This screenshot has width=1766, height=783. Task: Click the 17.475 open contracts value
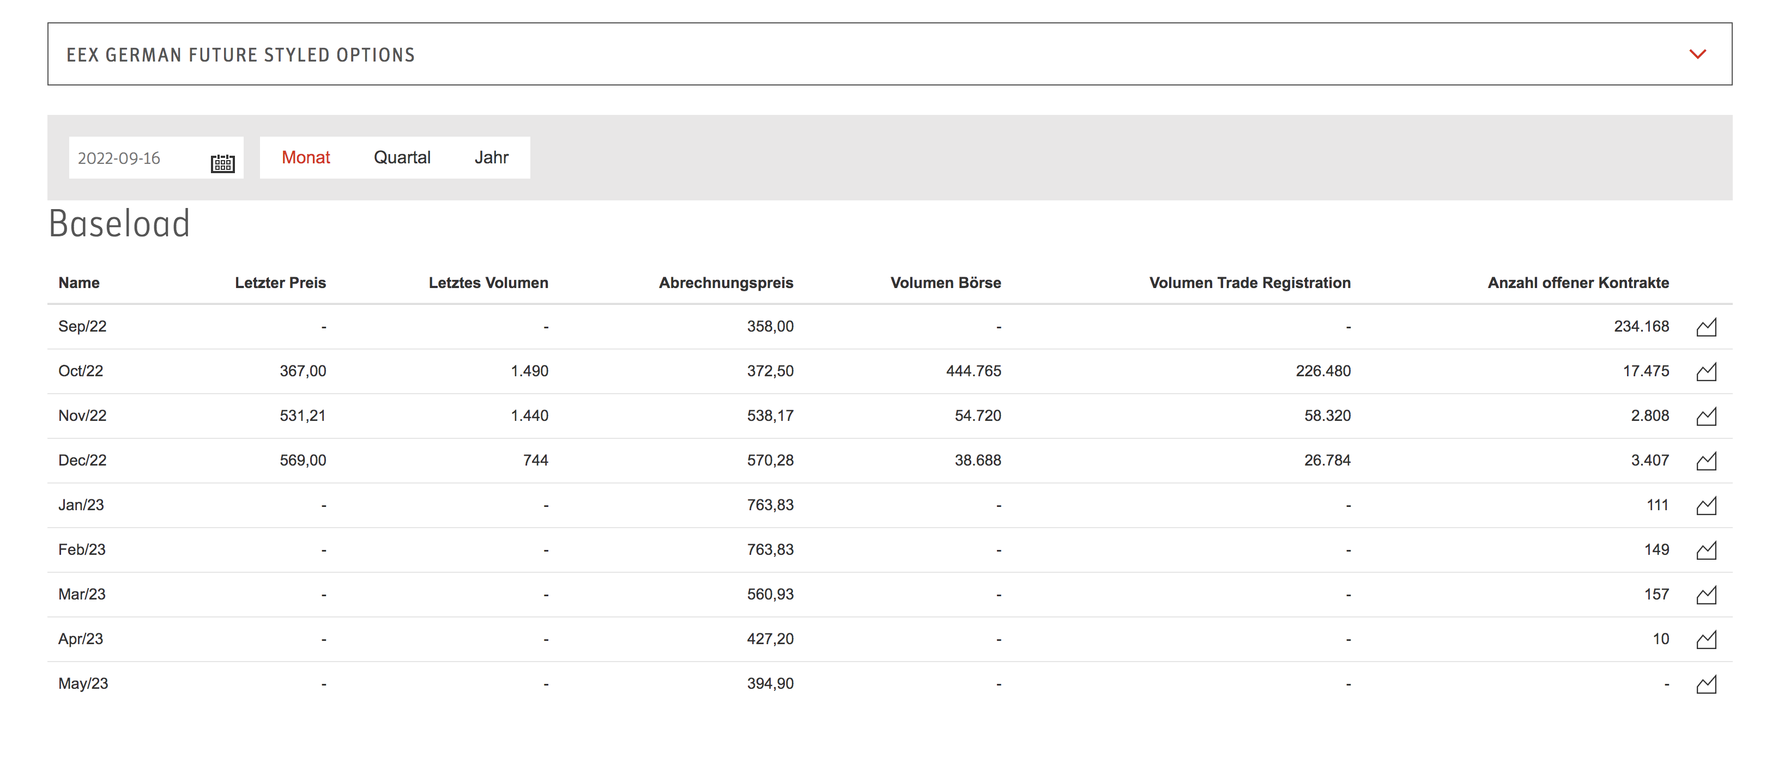tap(1646, 371)
